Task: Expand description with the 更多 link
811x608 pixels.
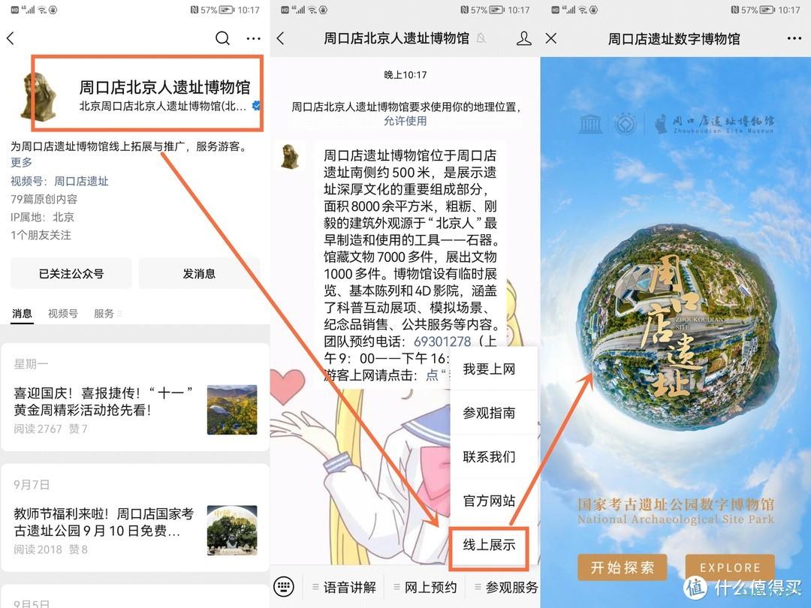Action: (x=21, y=162)
